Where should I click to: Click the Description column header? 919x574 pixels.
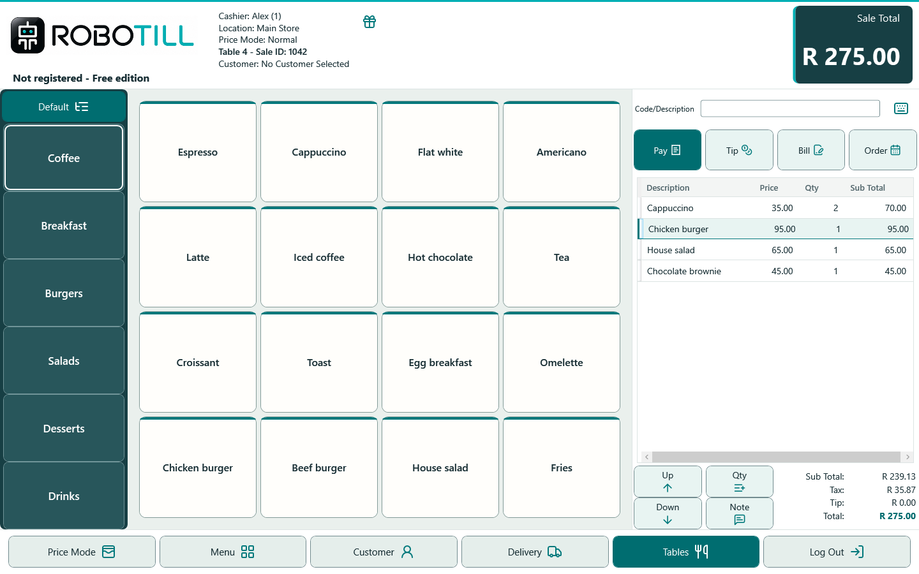tap(668, 188)
